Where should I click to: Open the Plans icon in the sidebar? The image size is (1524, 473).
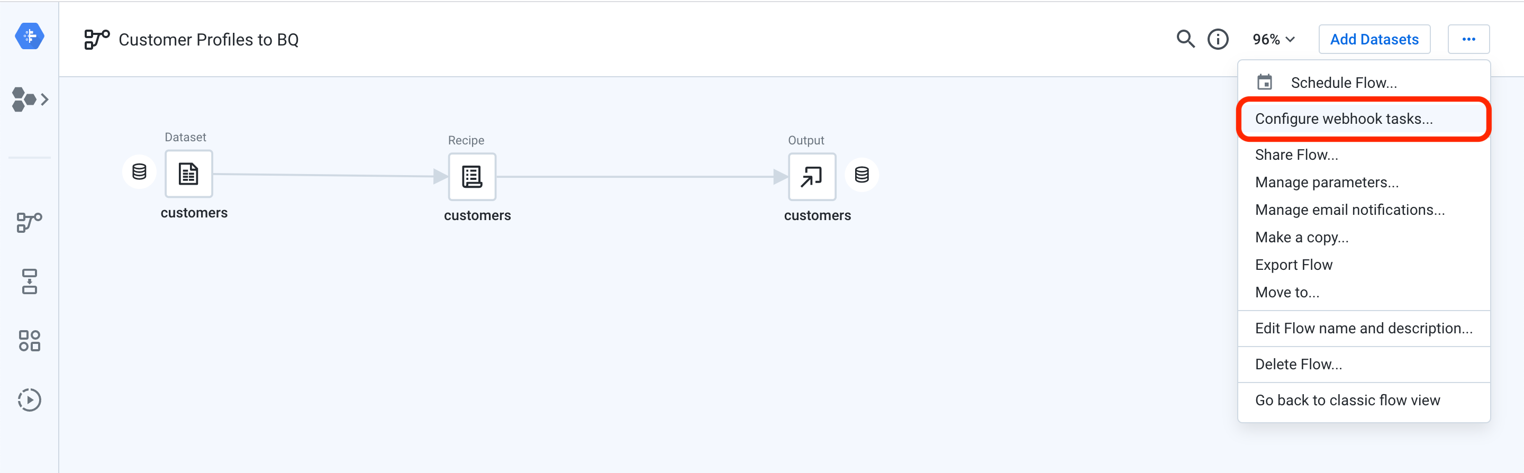29,281
